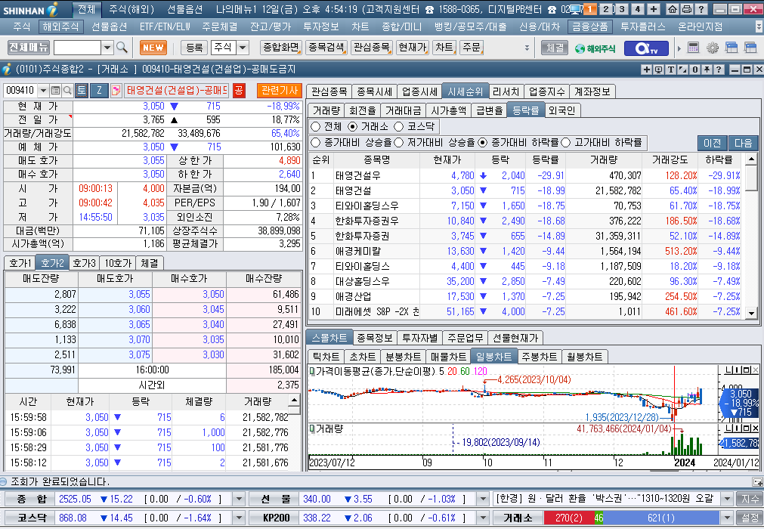Open the 주식 combo box dropdown
Viewport: 764px width, 529px height.
pos(243,48)
